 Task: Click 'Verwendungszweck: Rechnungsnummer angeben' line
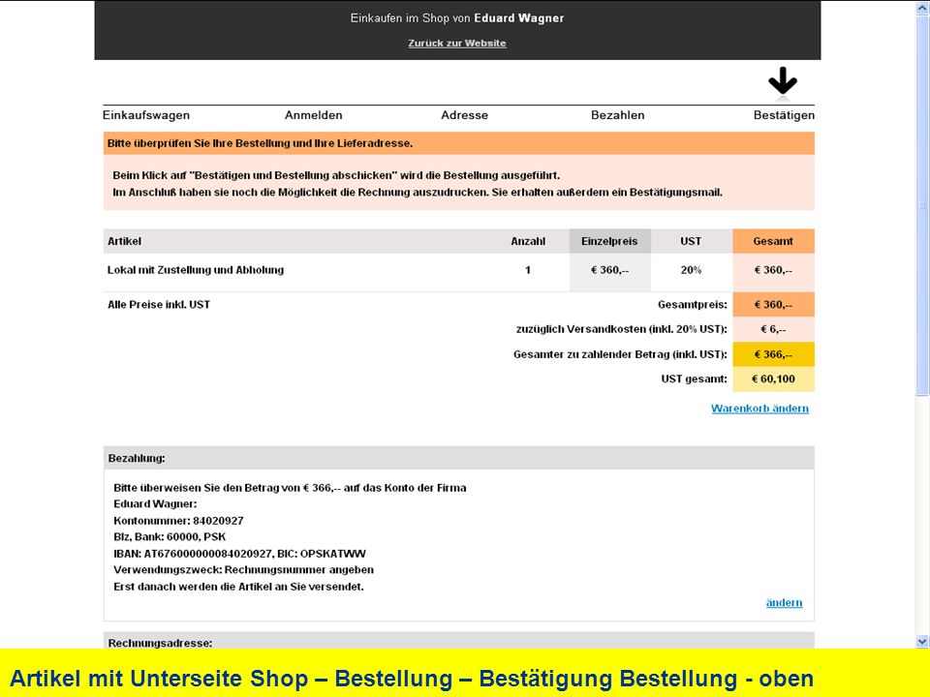pyautogui.click(x=244, y=570)
